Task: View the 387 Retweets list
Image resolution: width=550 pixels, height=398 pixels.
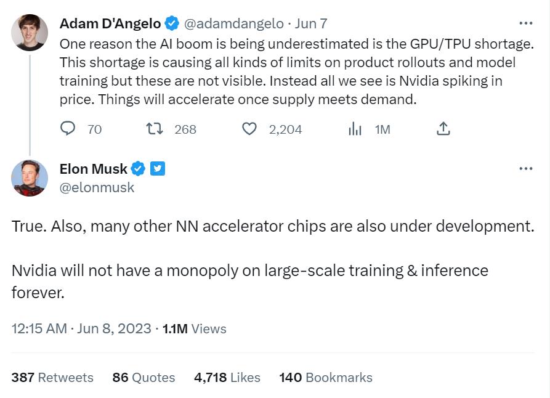Action: (52, 377)
